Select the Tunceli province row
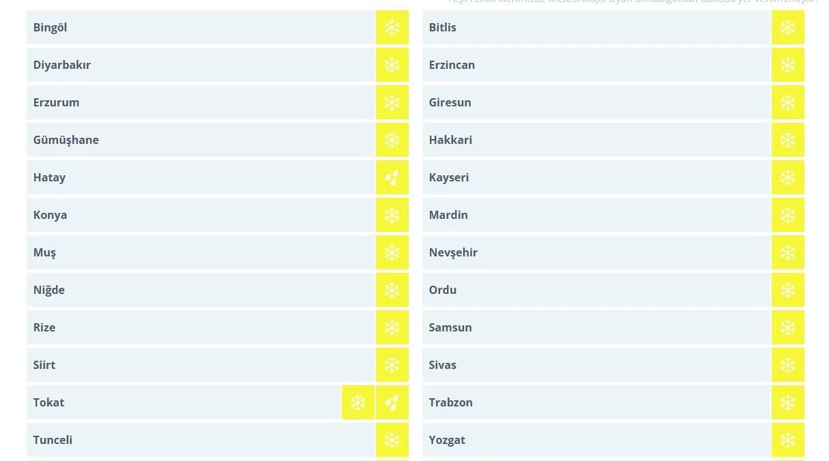The width and height of the screenshot is (829, 461). point(53,441)
